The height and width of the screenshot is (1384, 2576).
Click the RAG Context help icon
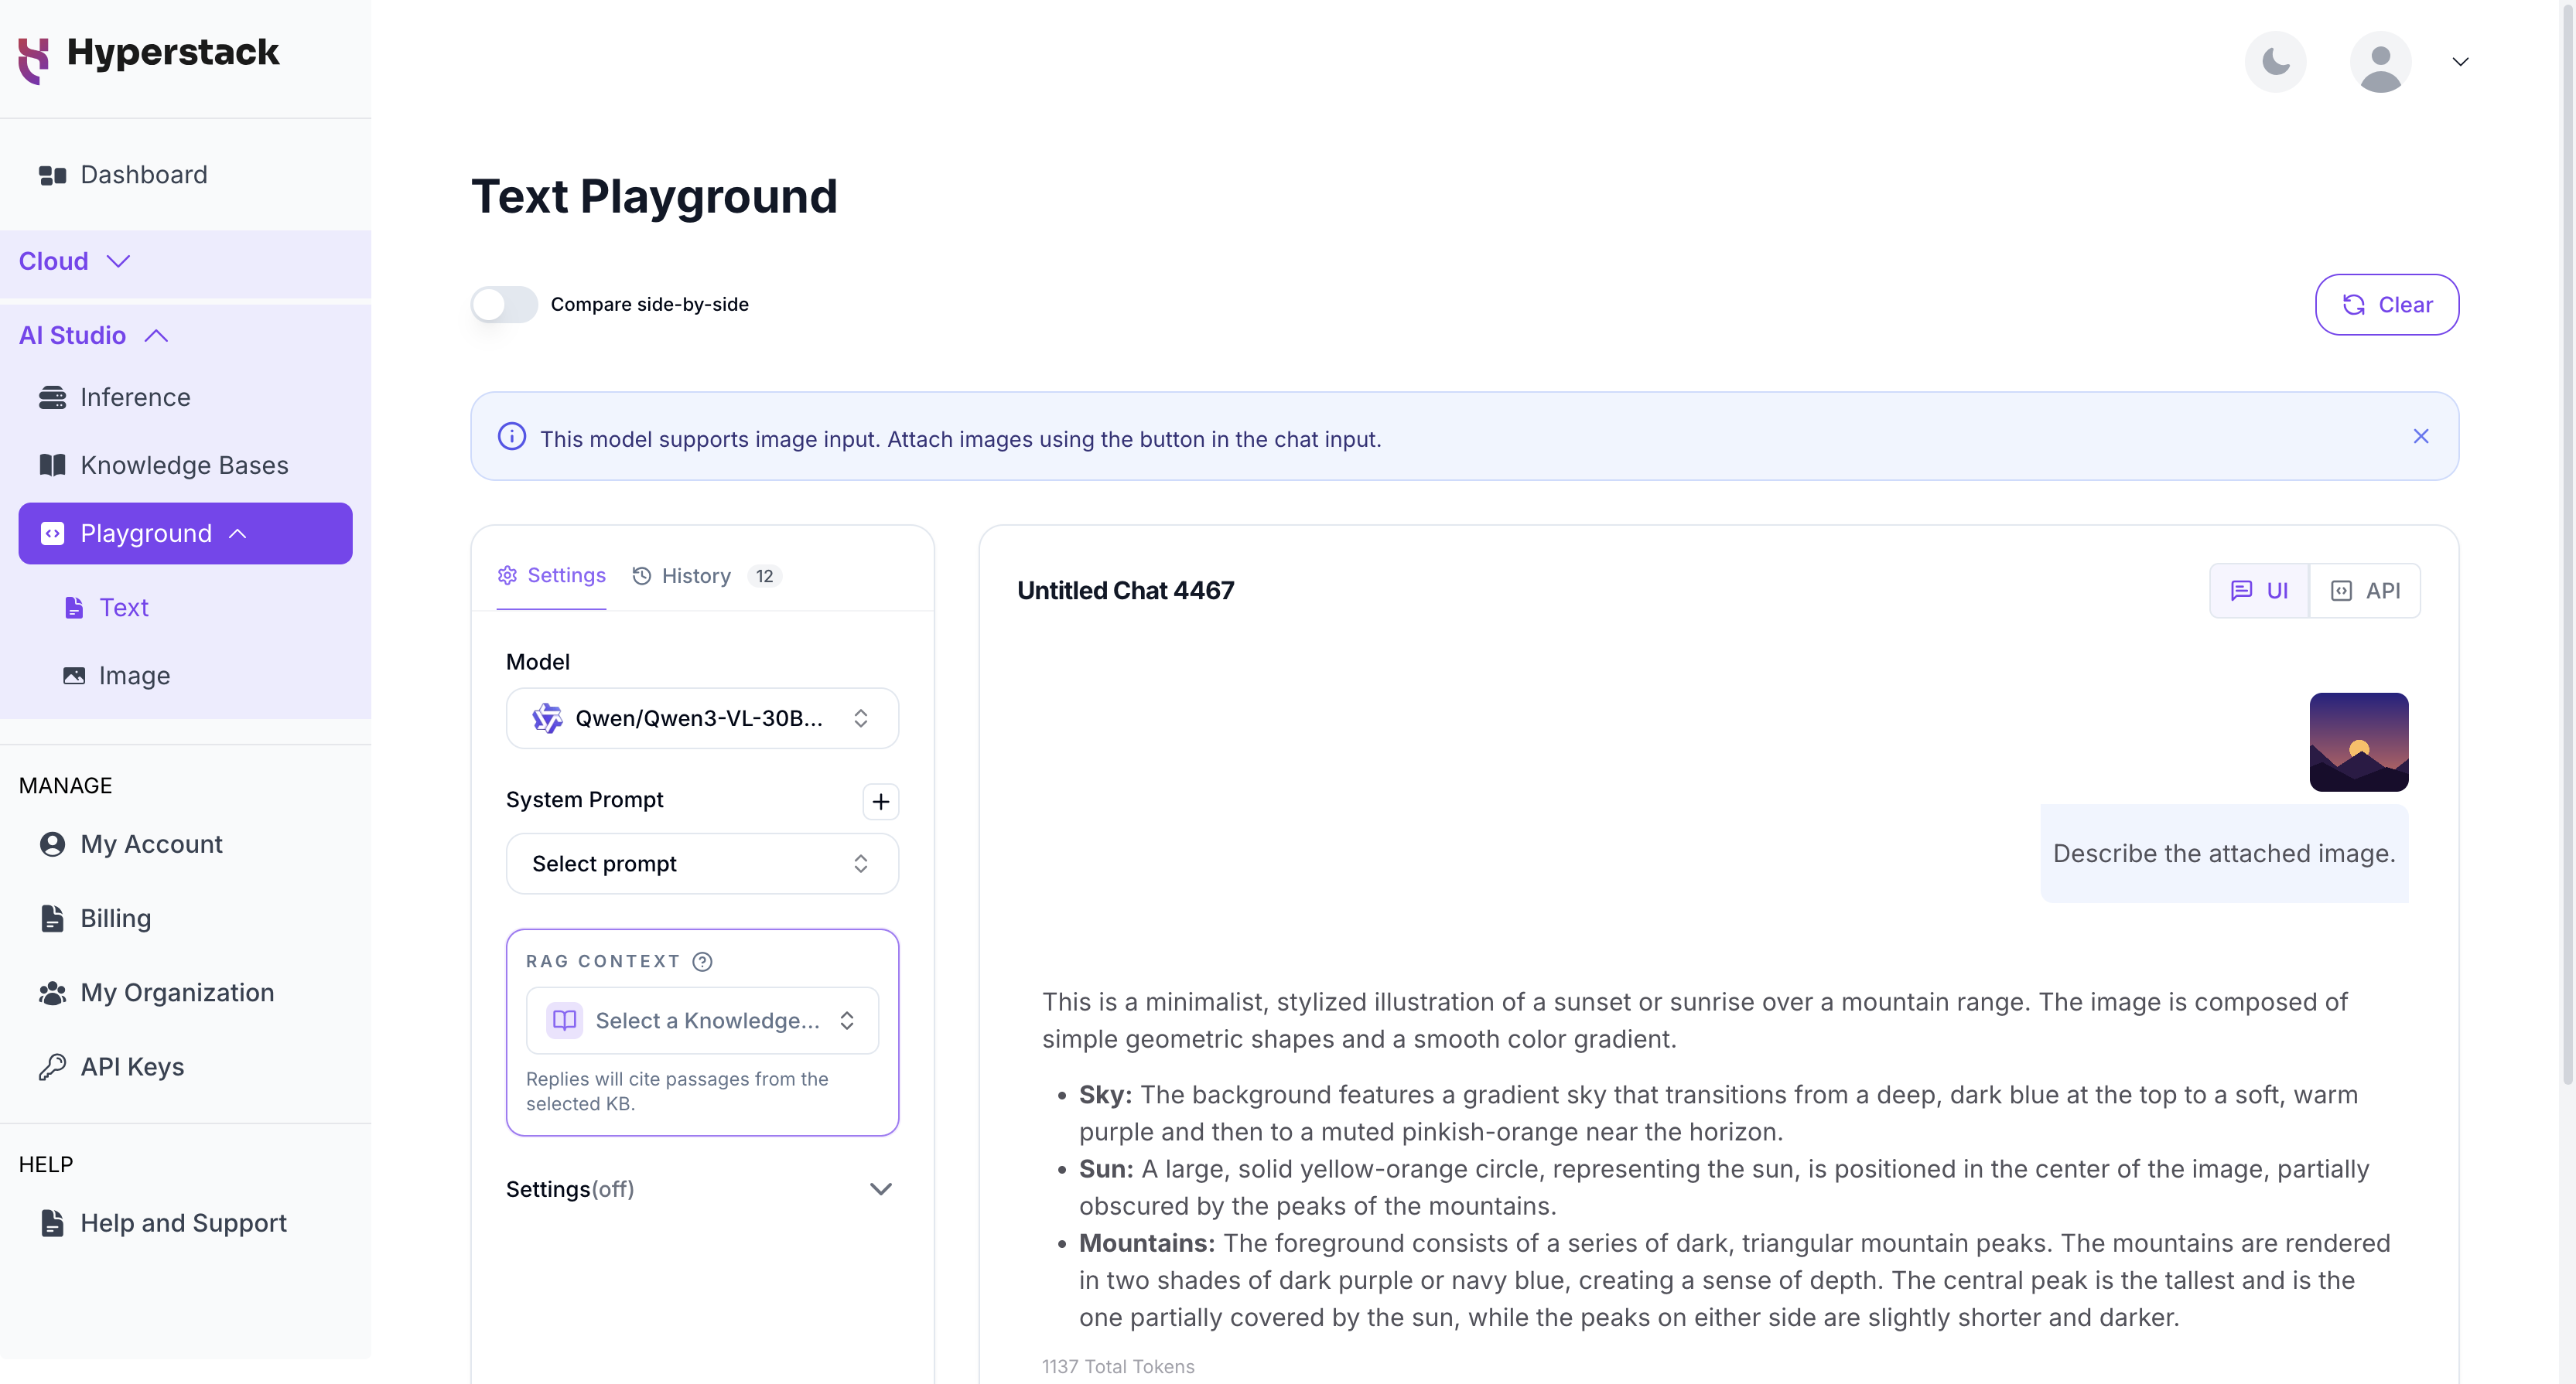click(x=702, y=961)
